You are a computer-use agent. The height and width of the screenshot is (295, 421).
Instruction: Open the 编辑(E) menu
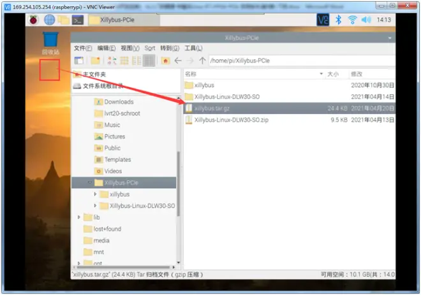tap(107, 48)
